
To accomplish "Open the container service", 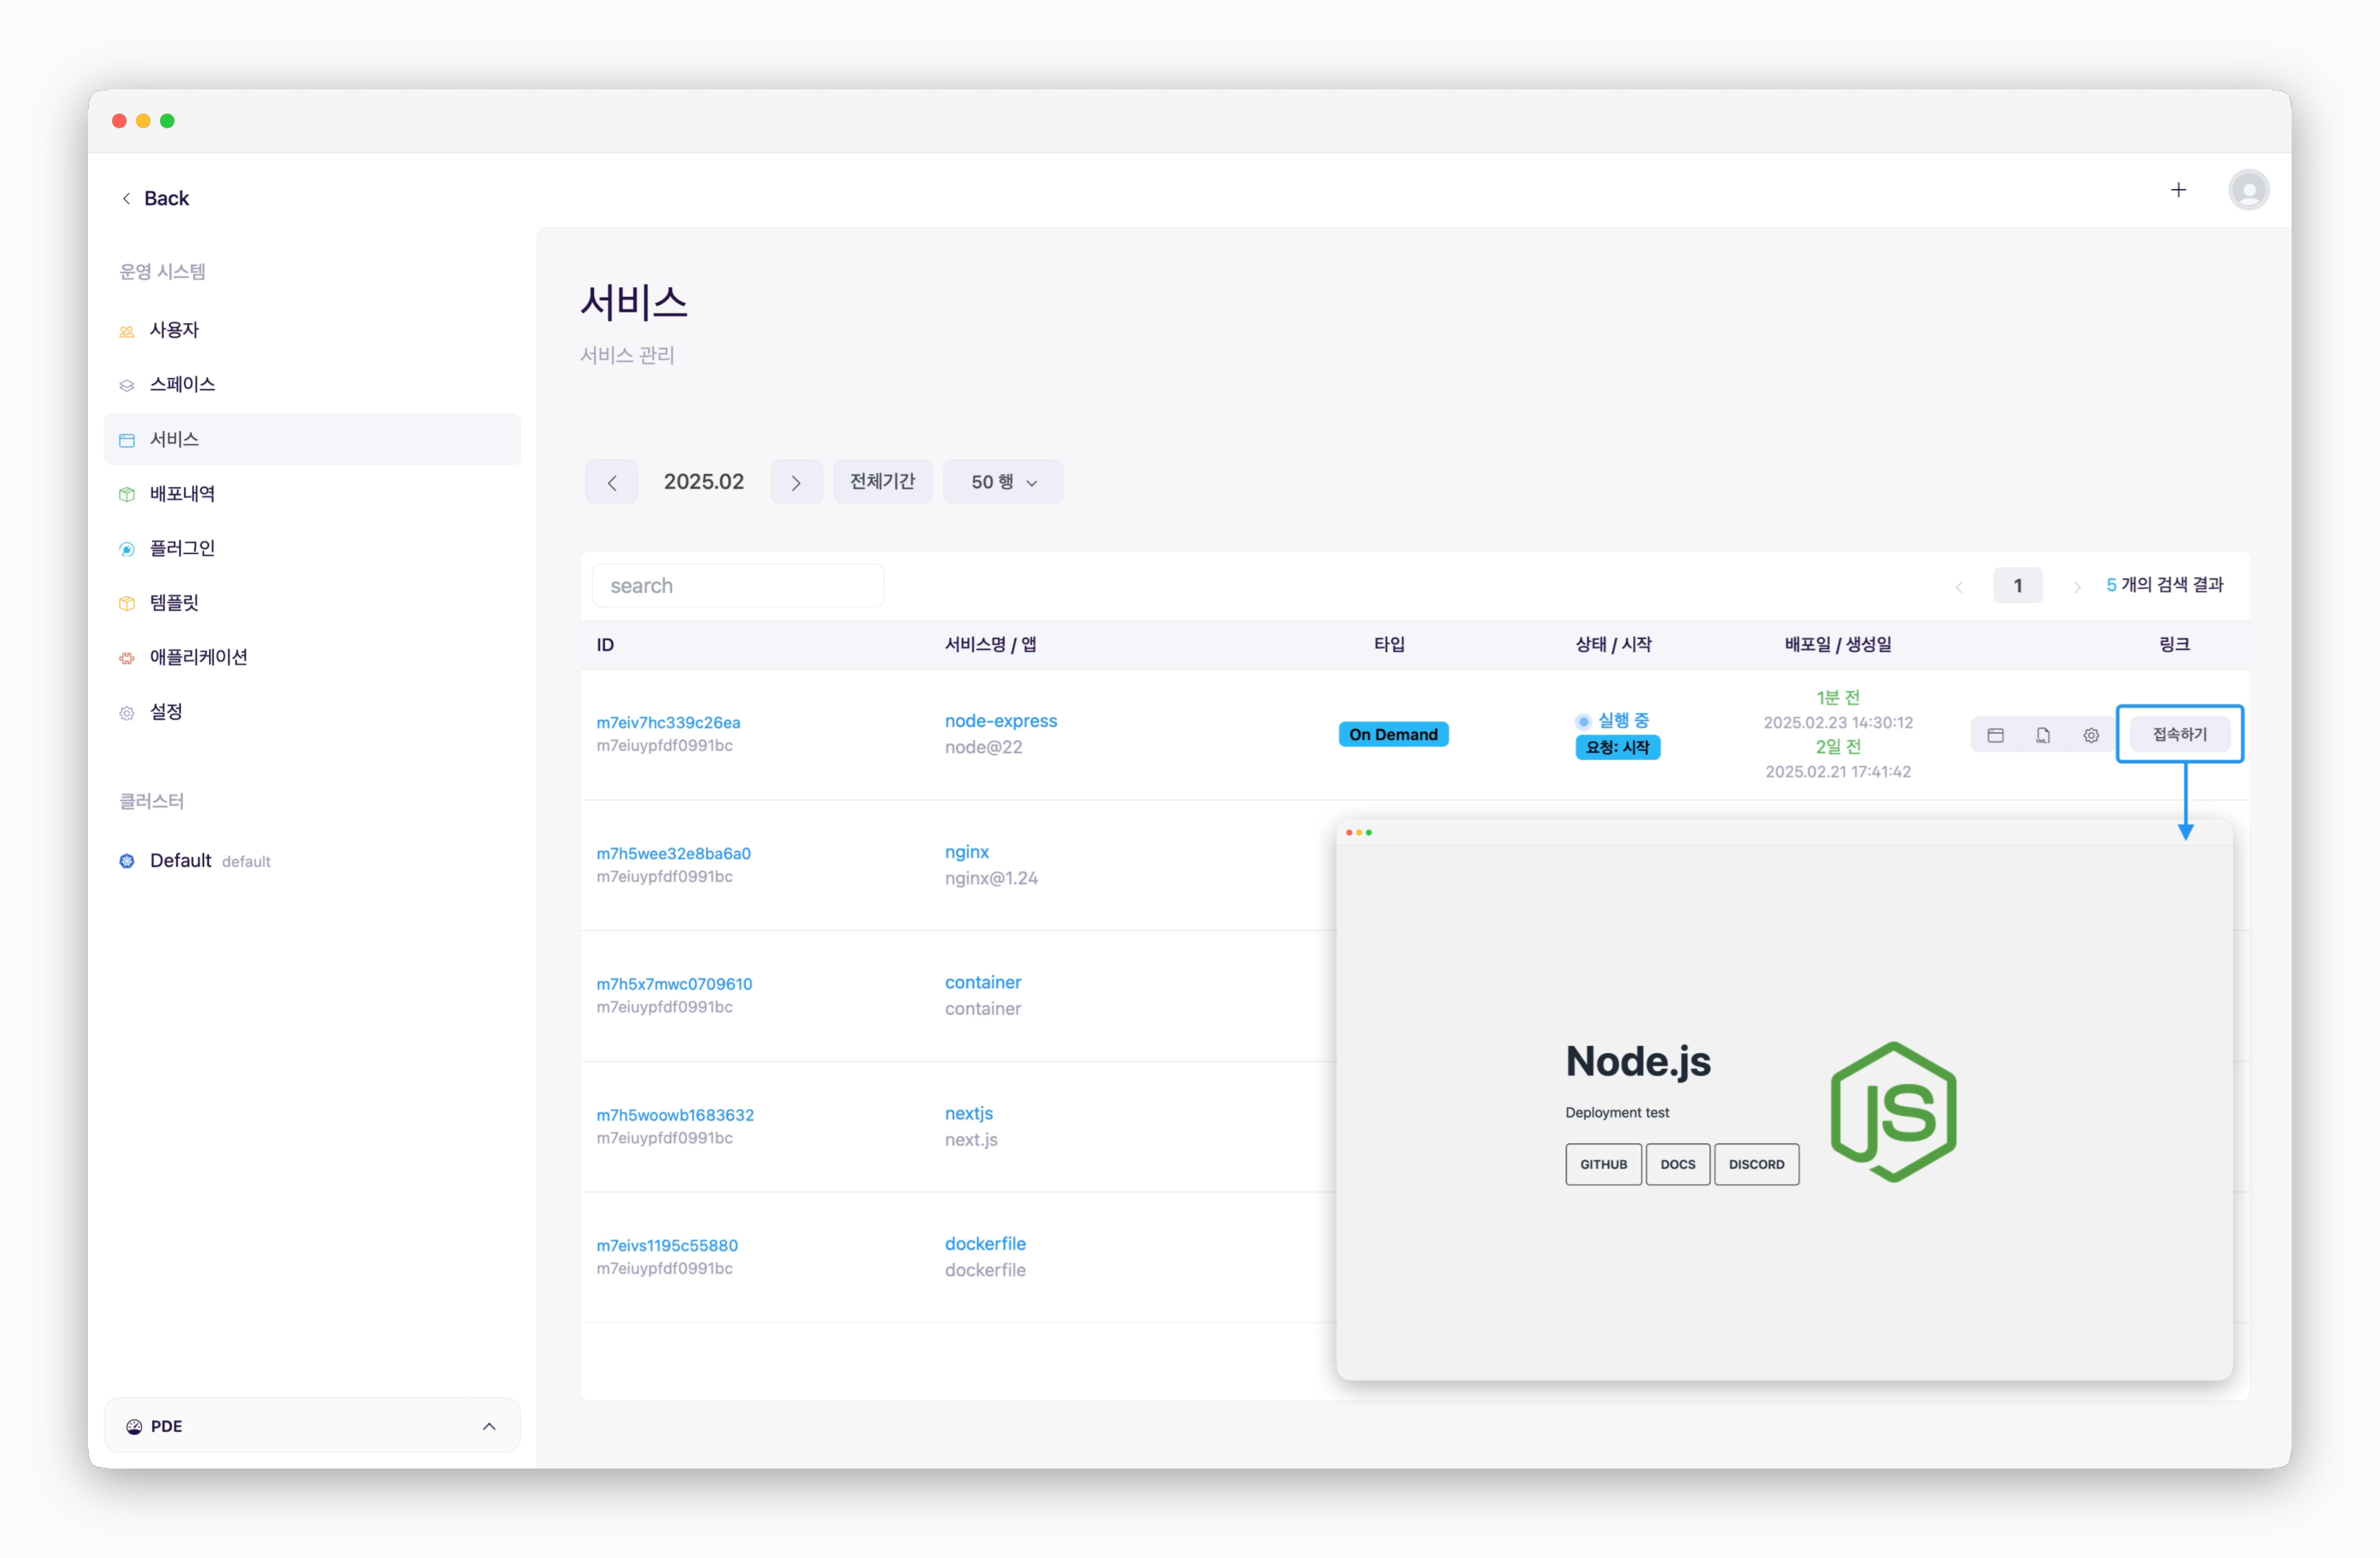I will click(x=983, y=982).
